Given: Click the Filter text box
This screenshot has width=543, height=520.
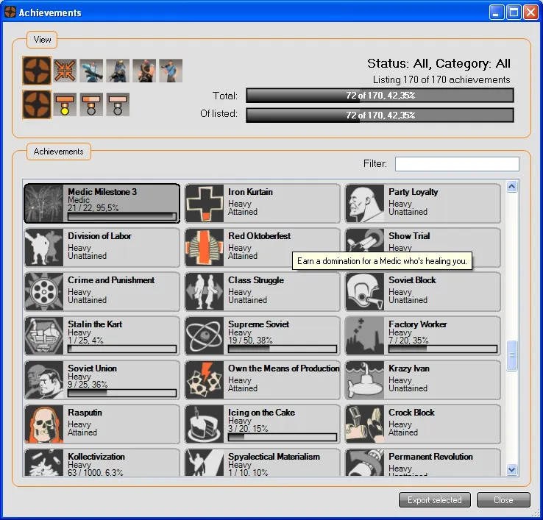Looking at the screenshot, I should (x=457, y=163).
